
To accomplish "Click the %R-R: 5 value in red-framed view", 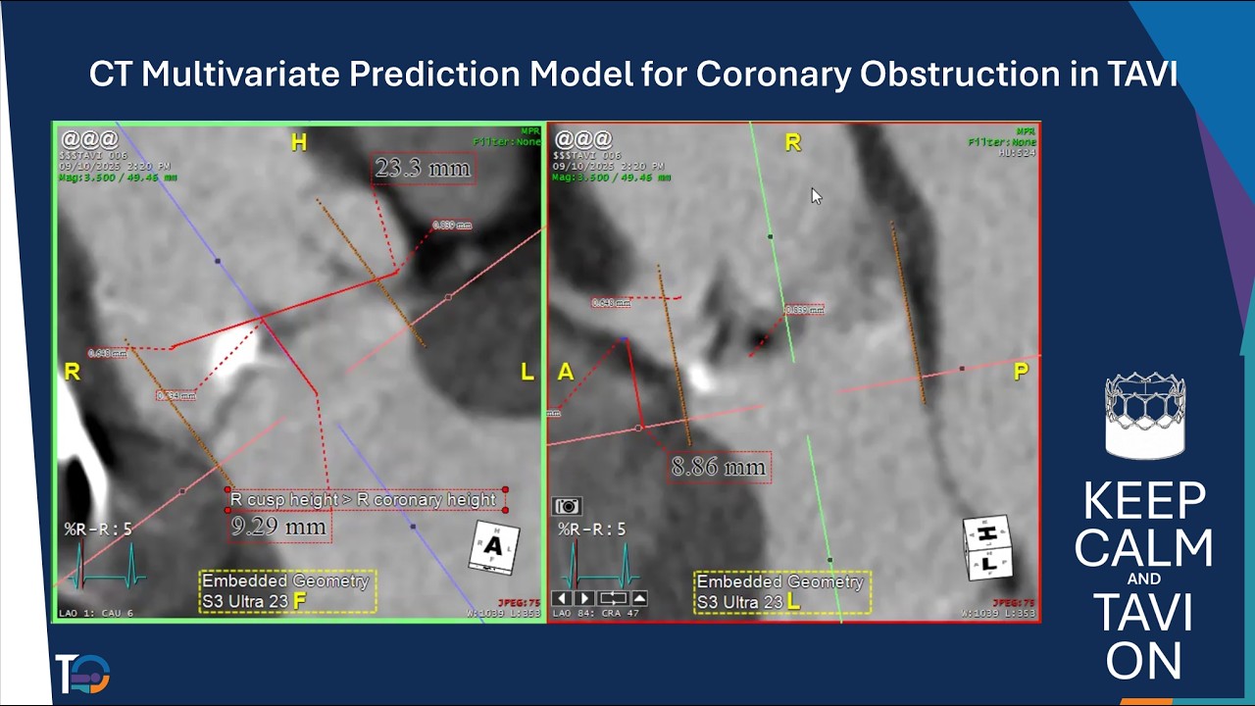I will click(x=591, y=529).
